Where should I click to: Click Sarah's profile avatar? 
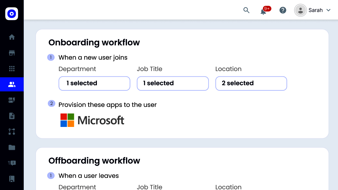pyautogui.click(x=301, y=10)
